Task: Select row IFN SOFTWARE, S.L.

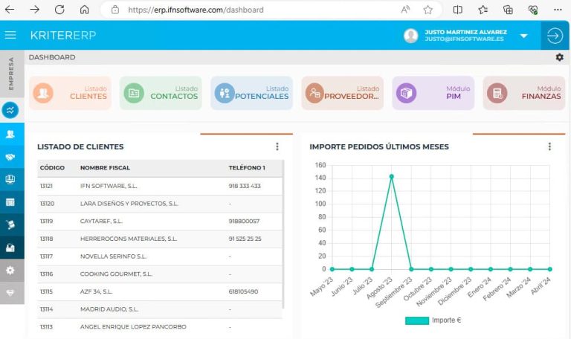Action: pos(160,186)
